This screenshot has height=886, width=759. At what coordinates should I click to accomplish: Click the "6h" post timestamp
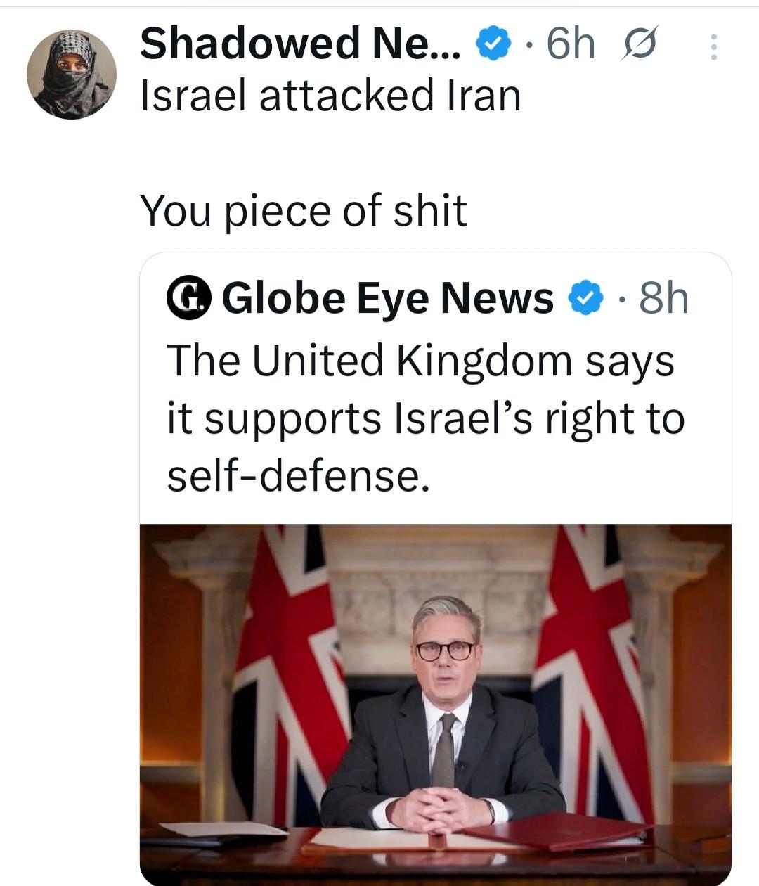coord(570,44)
